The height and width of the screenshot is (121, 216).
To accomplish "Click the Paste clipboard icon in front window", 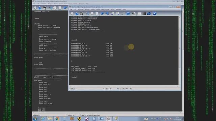I will click(97, 13).
